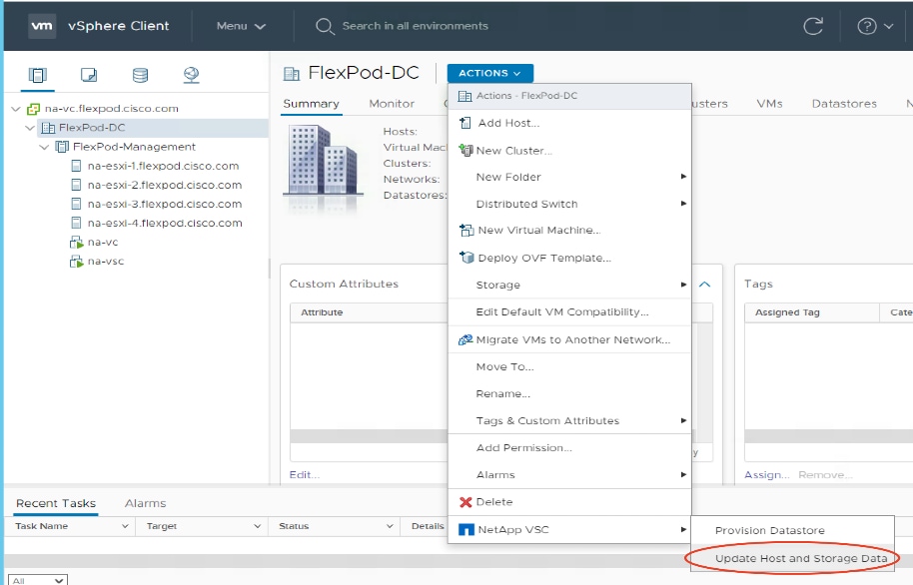Open the Networking view icon

tap(191, 75)
